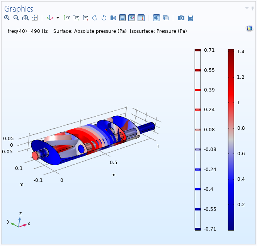Rotate the view counterclockwise
This screenshot has width=257, height=246.
point(104,18)
